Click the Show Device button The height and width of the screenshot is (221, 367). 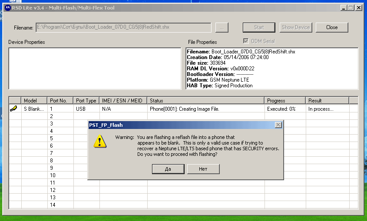point(296,27)
